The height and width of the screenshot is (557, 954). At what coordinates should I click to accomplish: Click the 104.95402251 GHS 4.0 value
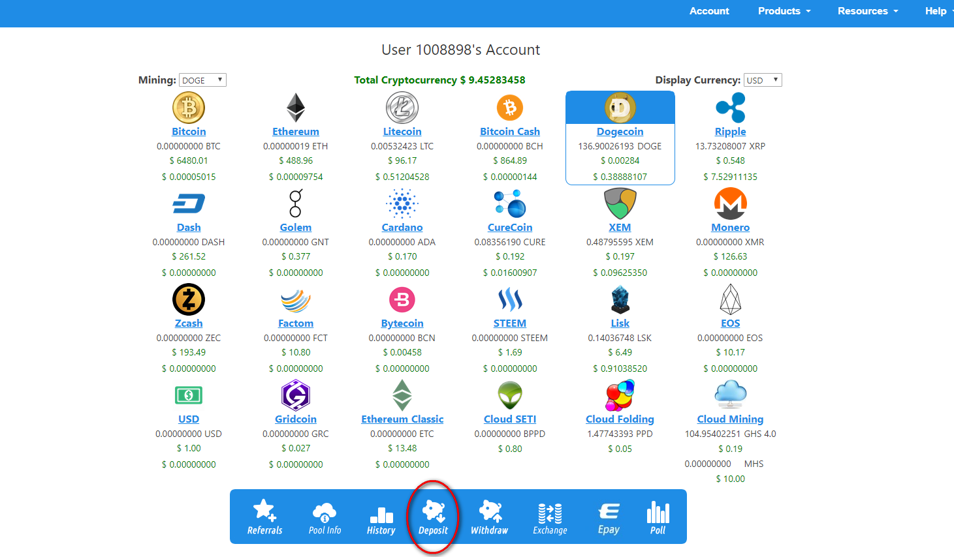coord(730,434)
